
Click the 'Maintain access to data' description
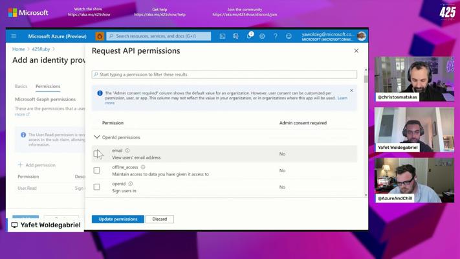(x=160, y=174)
